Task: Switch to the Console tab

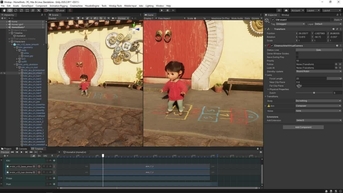Action: [x=21, y=149]
